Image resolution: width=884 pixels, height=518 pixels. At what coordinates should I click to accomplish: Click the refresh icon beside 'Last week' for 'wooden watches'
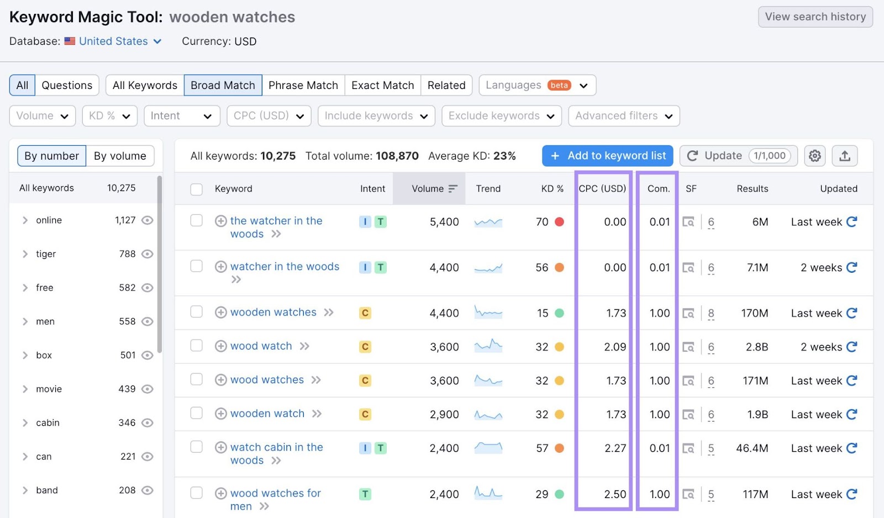pyautogui.click(x=852, y=313)
